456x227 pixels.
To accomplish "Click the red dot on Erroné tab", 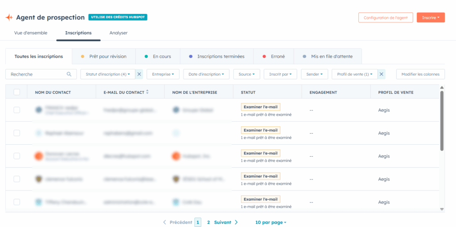I will point(264,57).
